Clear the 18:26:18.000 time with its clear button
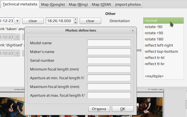 [90, 21]
